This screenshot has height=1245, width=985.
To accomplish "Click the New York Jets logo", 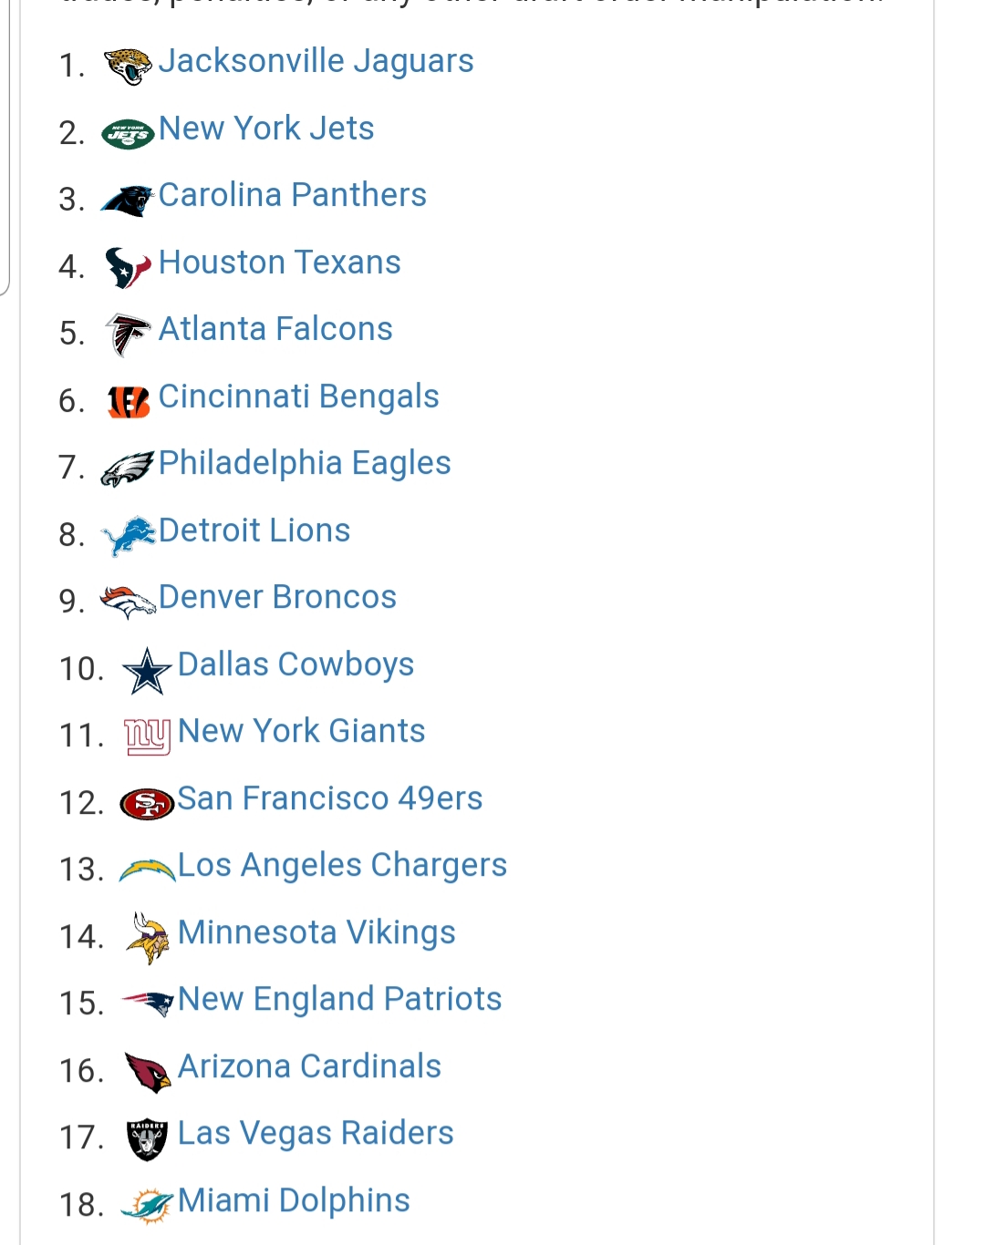I will click(128, 135).
